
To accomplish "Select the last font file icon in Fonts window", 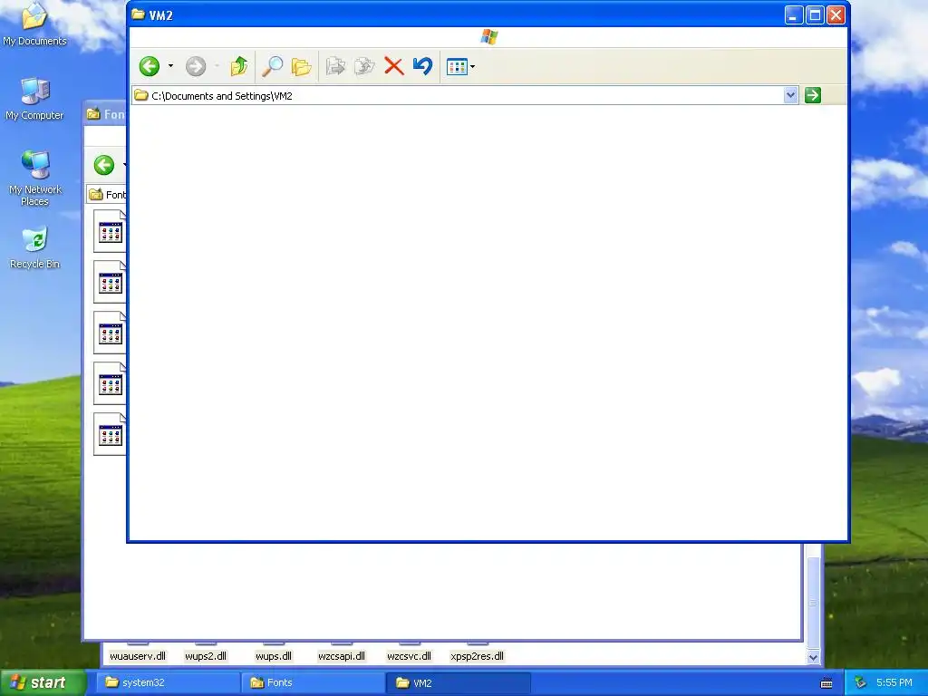I will 110,434.
